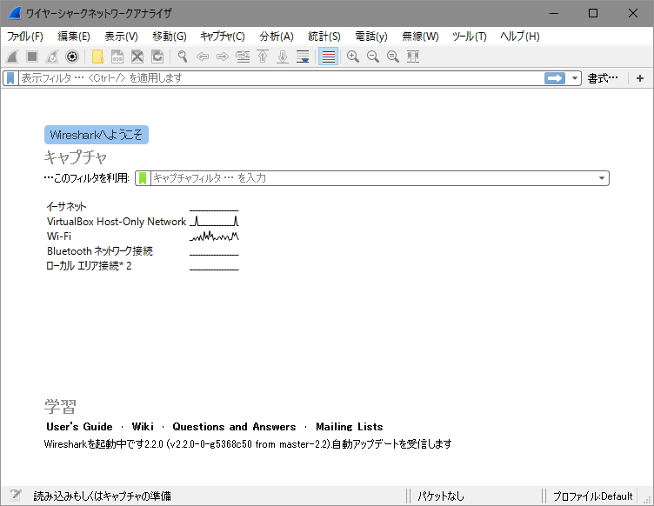
Task: Click restart current capture icon
Action: point(52,57)
